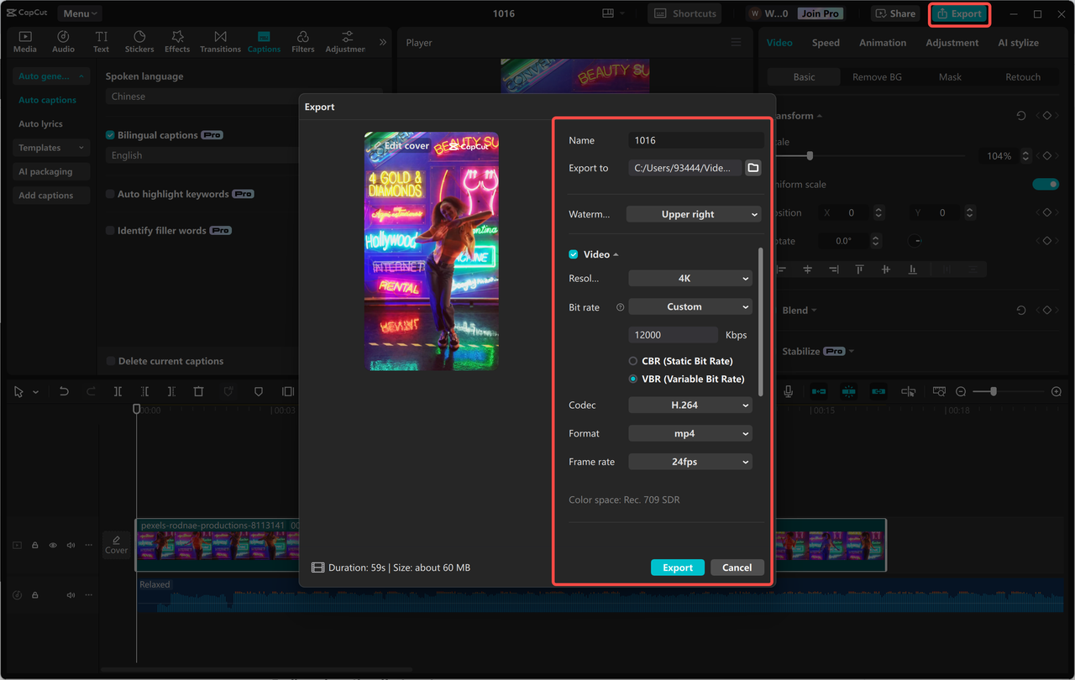Screen dimensions: 1075x680
Task: Open the Resolution dropdown set to 4K
Action: (x=690, y=278)
